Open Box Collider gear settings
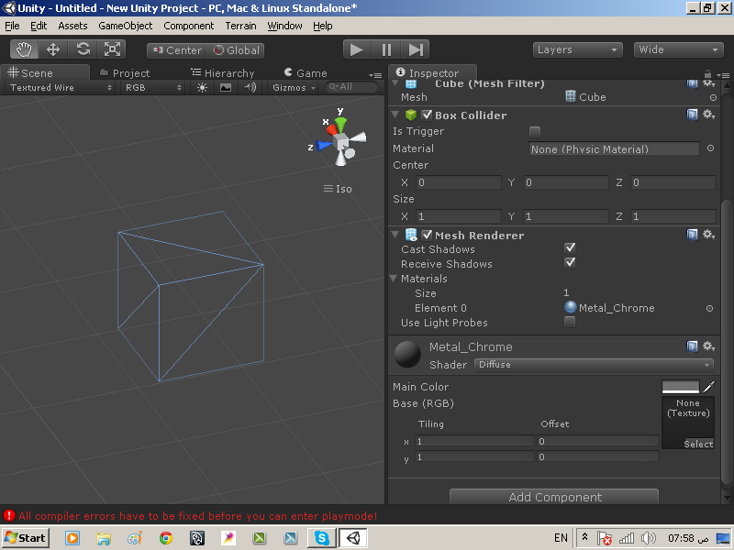This screenshot has height=550, width=734. 708,115
